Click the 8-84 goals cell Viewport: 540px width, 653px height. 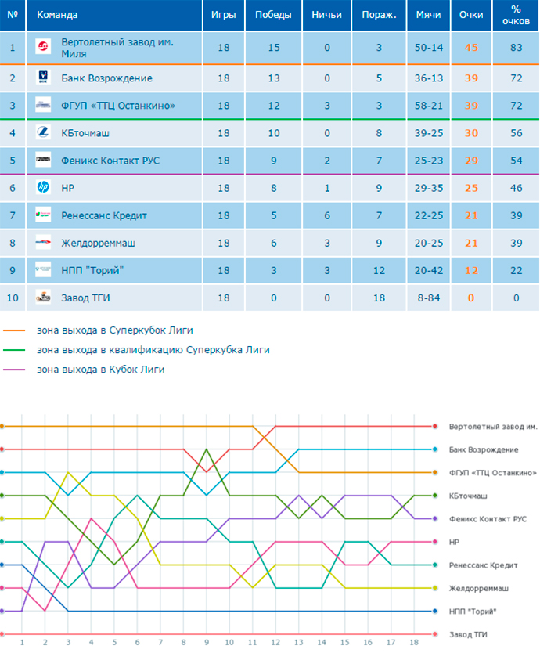click(428, 298)
